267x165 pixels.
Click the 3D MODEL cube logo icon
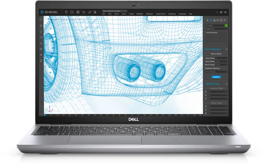click(x=42, y=12)
